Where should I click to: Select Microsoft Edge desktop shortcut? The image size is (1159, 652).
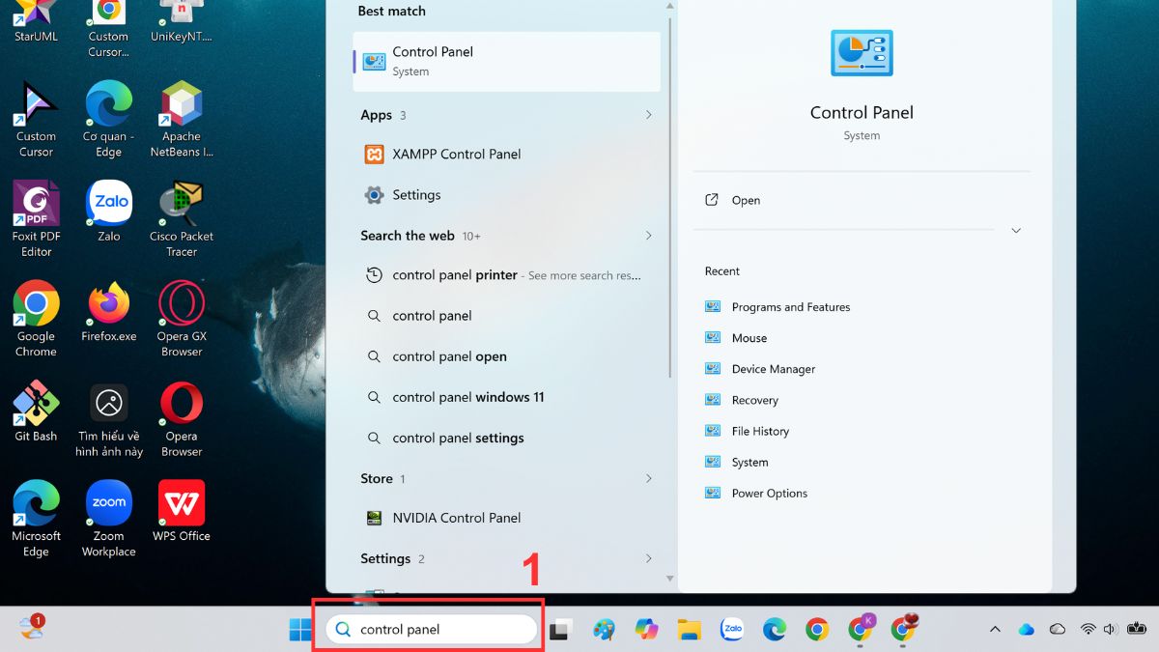[x=36, y=519]
